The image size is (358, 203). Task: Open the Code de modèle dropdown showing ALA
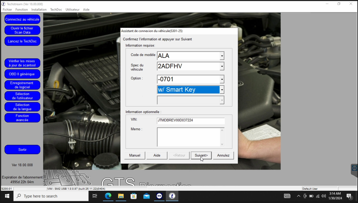(x=222, y=56)
